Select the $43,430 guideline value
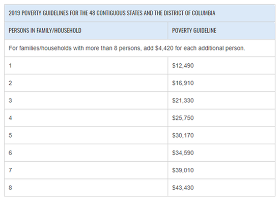Viewport: 280px width, 202px height. (x=183, y=188)
